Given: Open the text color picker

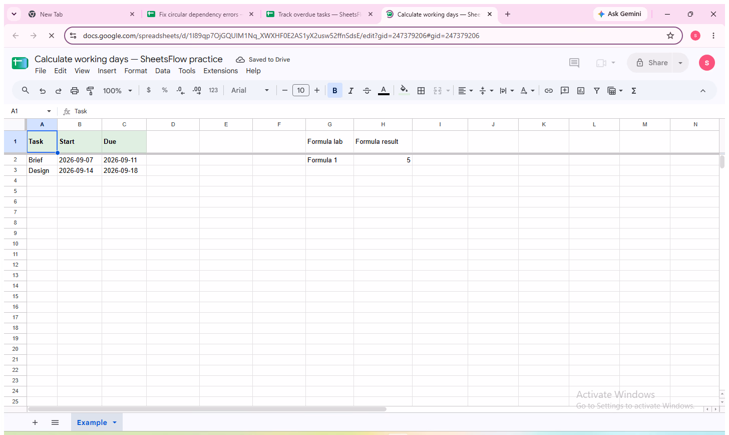Looking at the screenshot, I should (384, 91).
